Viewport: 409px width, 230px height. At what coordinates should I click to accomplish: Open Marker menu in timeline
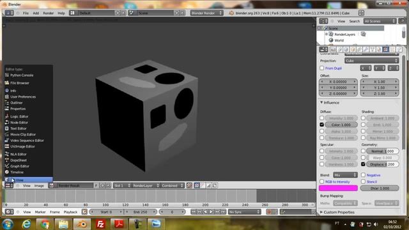point(40,212)
